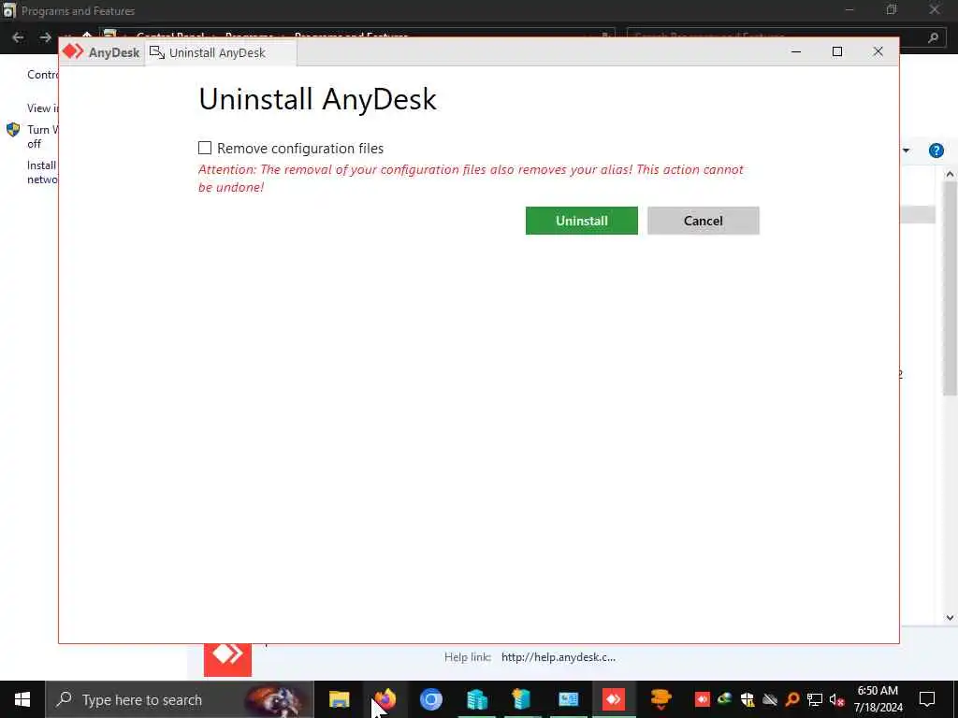Open the Control Panel taskbar window

[568, 699]
